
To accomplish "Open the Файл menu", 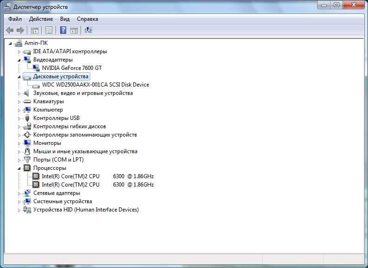I will (15, 19).
